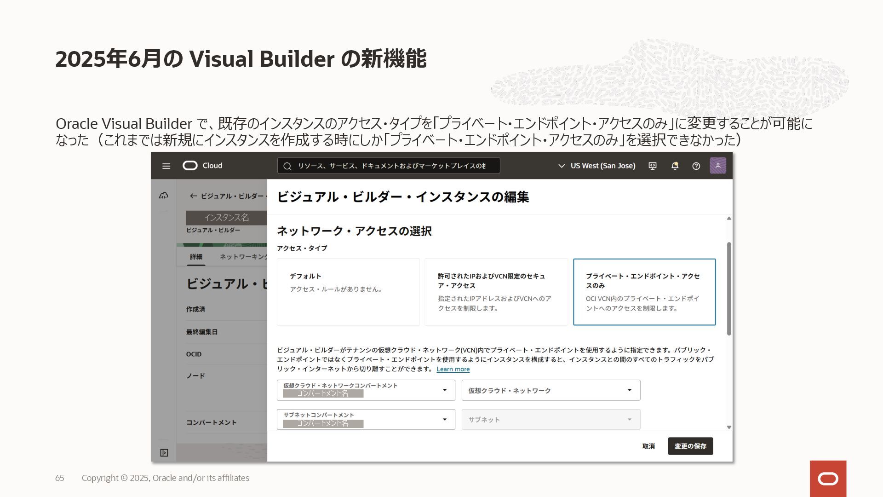Click the search magnifier icon
This screenshot has height=497, width=883.
287,166
